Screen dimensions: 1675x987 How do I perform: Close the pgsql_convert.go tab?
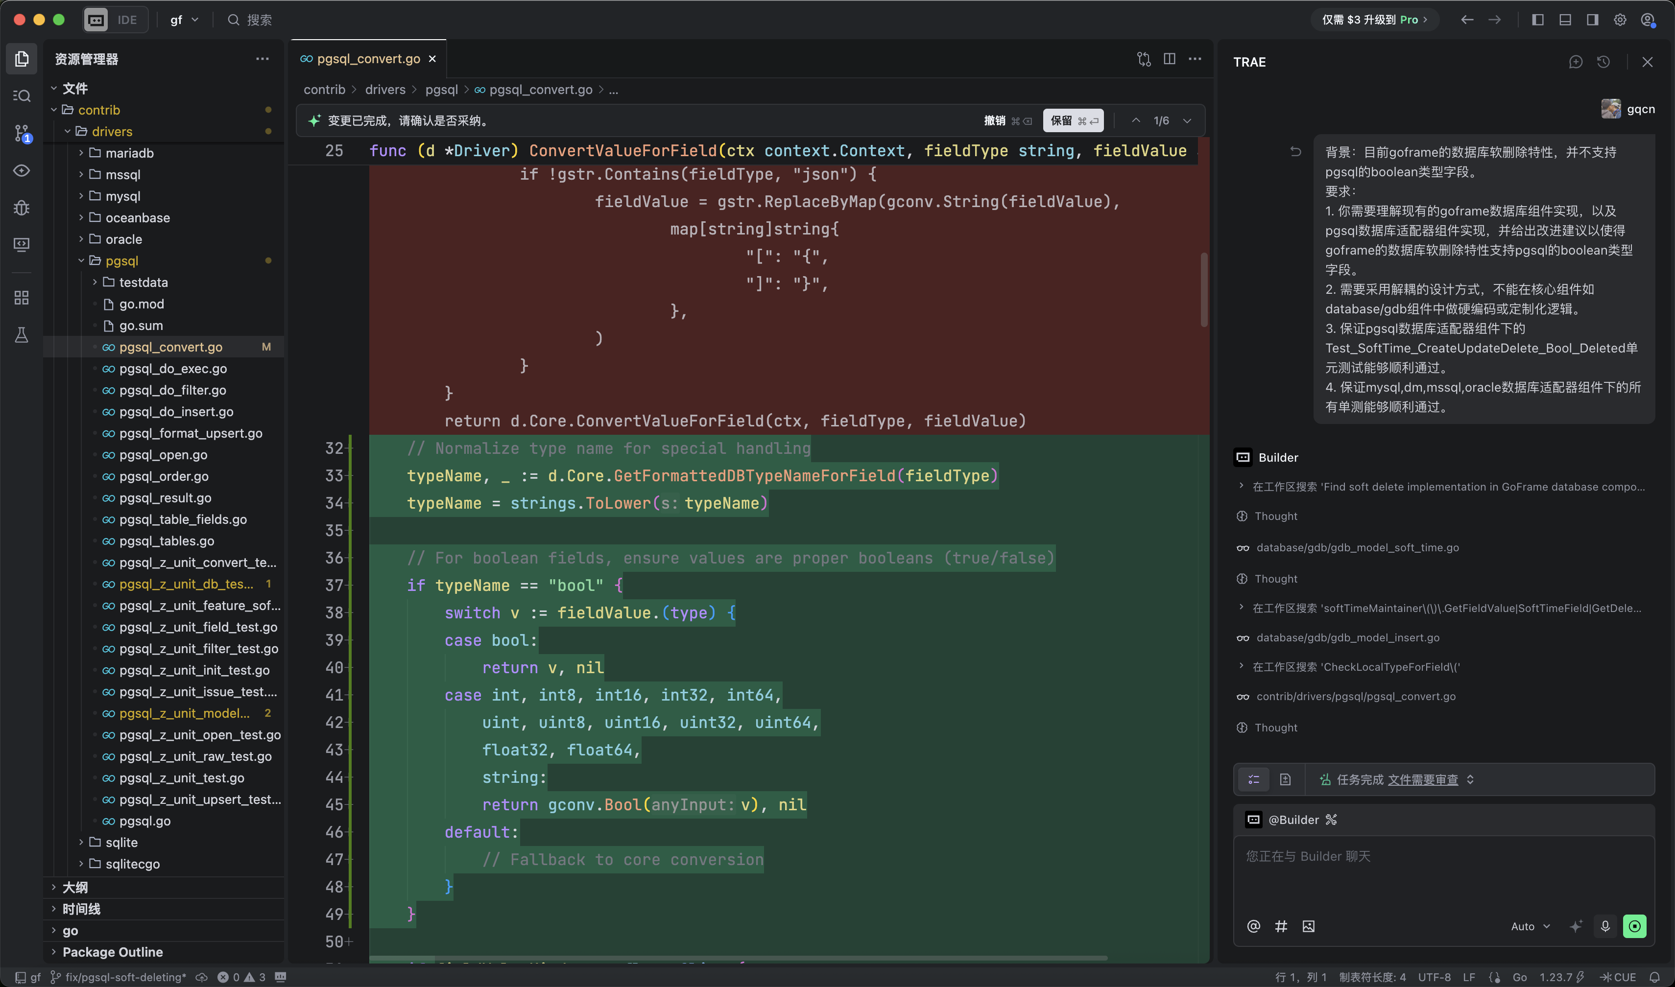tap(432, 59)
